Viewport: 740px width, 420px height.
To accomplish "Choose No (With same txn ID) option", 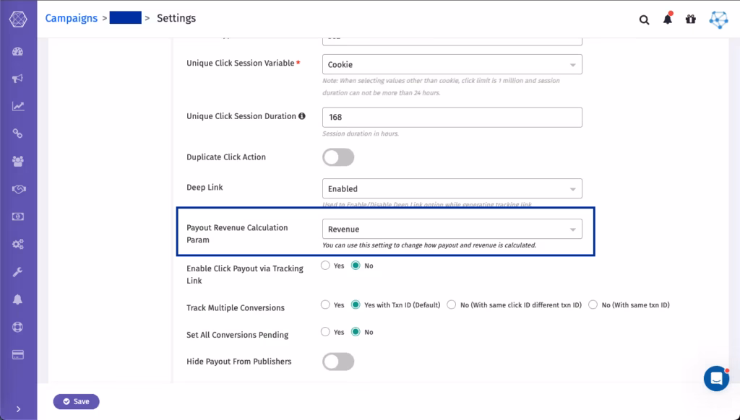I will [x=593, y=305].
